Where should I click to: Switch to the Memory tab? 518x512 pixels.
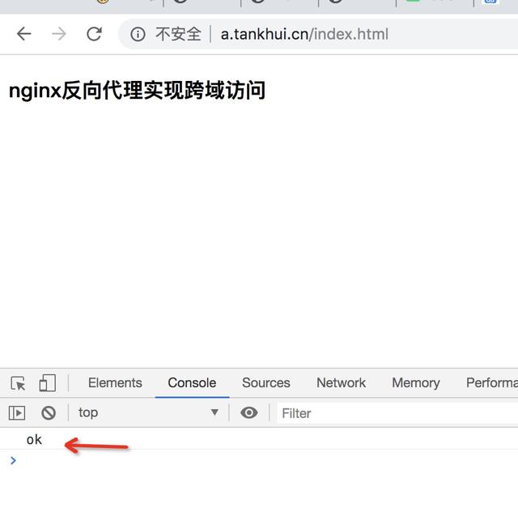pyautogui.click(x=415, y=382)
